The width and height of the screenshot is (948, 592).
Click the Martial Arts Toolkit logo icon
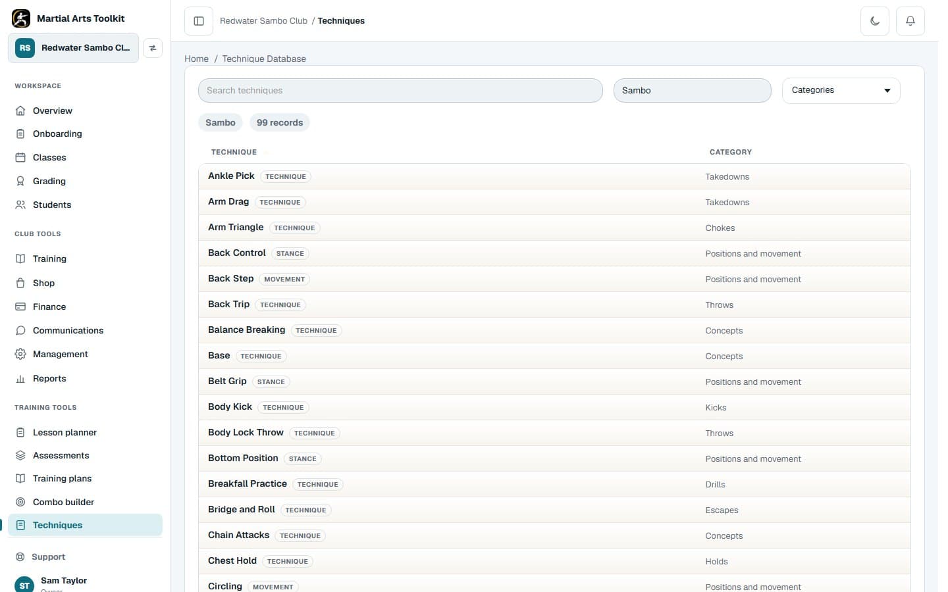tap(21, 18)
